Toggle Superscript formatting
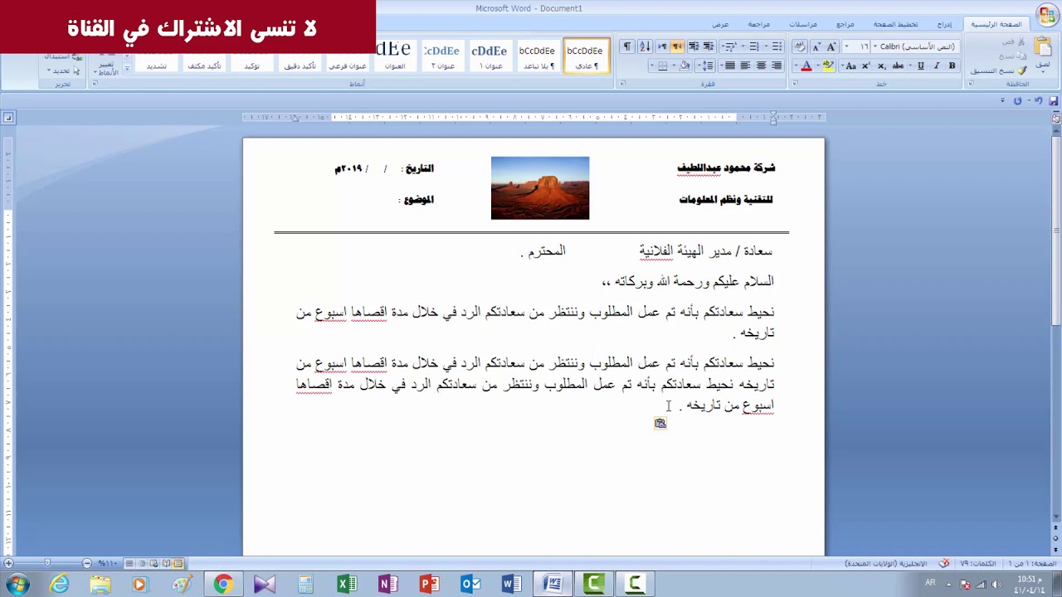 click(x=866, y=66)
